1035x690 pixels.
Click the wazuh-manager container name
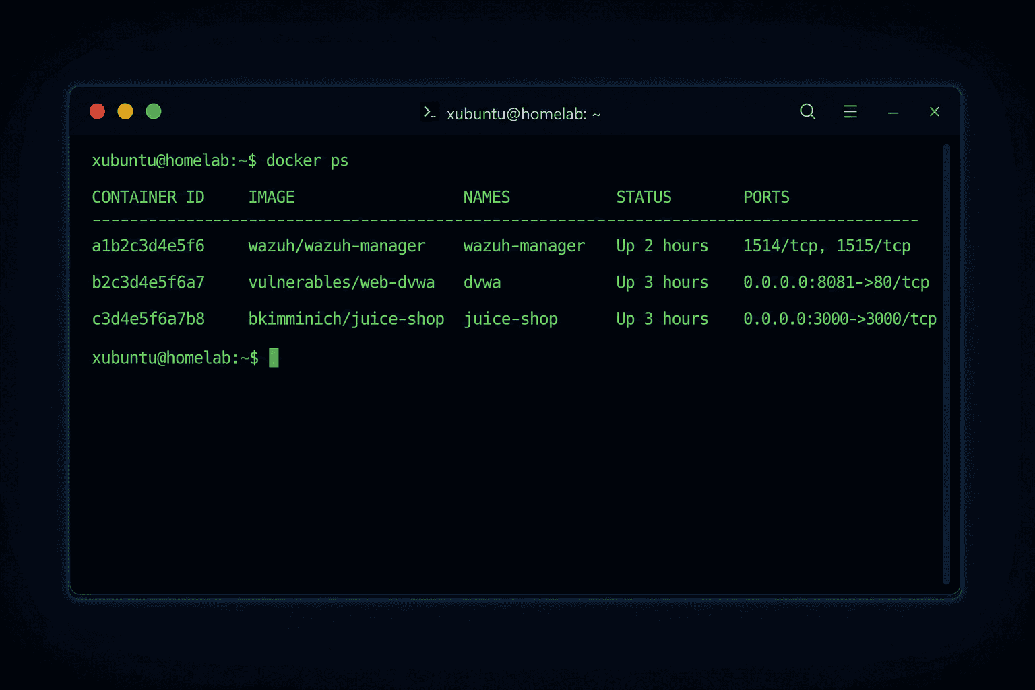tap(524, 246)
